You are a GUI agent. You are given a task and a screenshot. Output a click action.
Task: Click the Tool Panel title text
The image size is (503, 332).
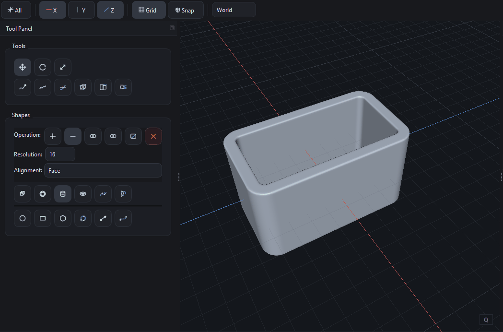pos(19,29)
